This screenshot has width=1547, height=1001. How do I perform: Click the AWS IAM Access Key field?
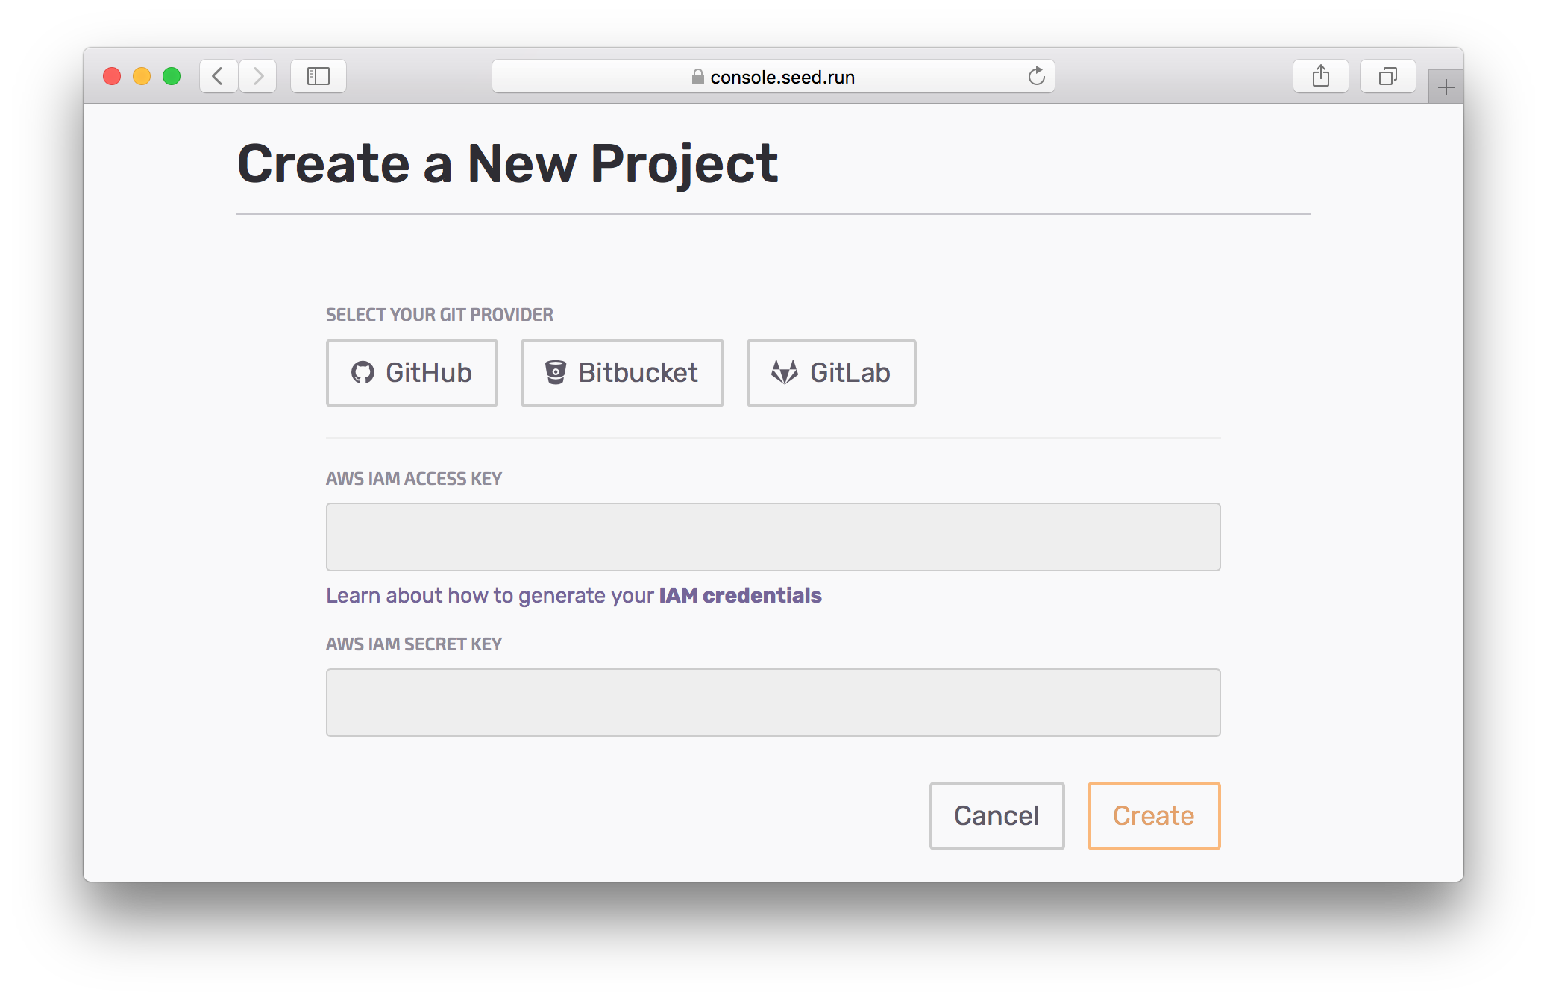coord(772,536)
